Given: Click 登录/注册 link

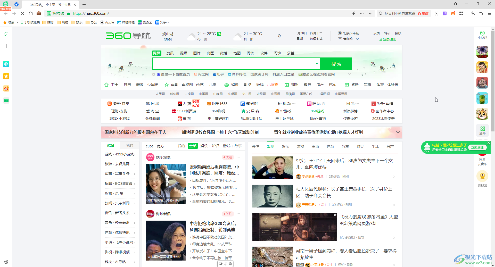Looking at the screenshot, I should pos(388,39).
